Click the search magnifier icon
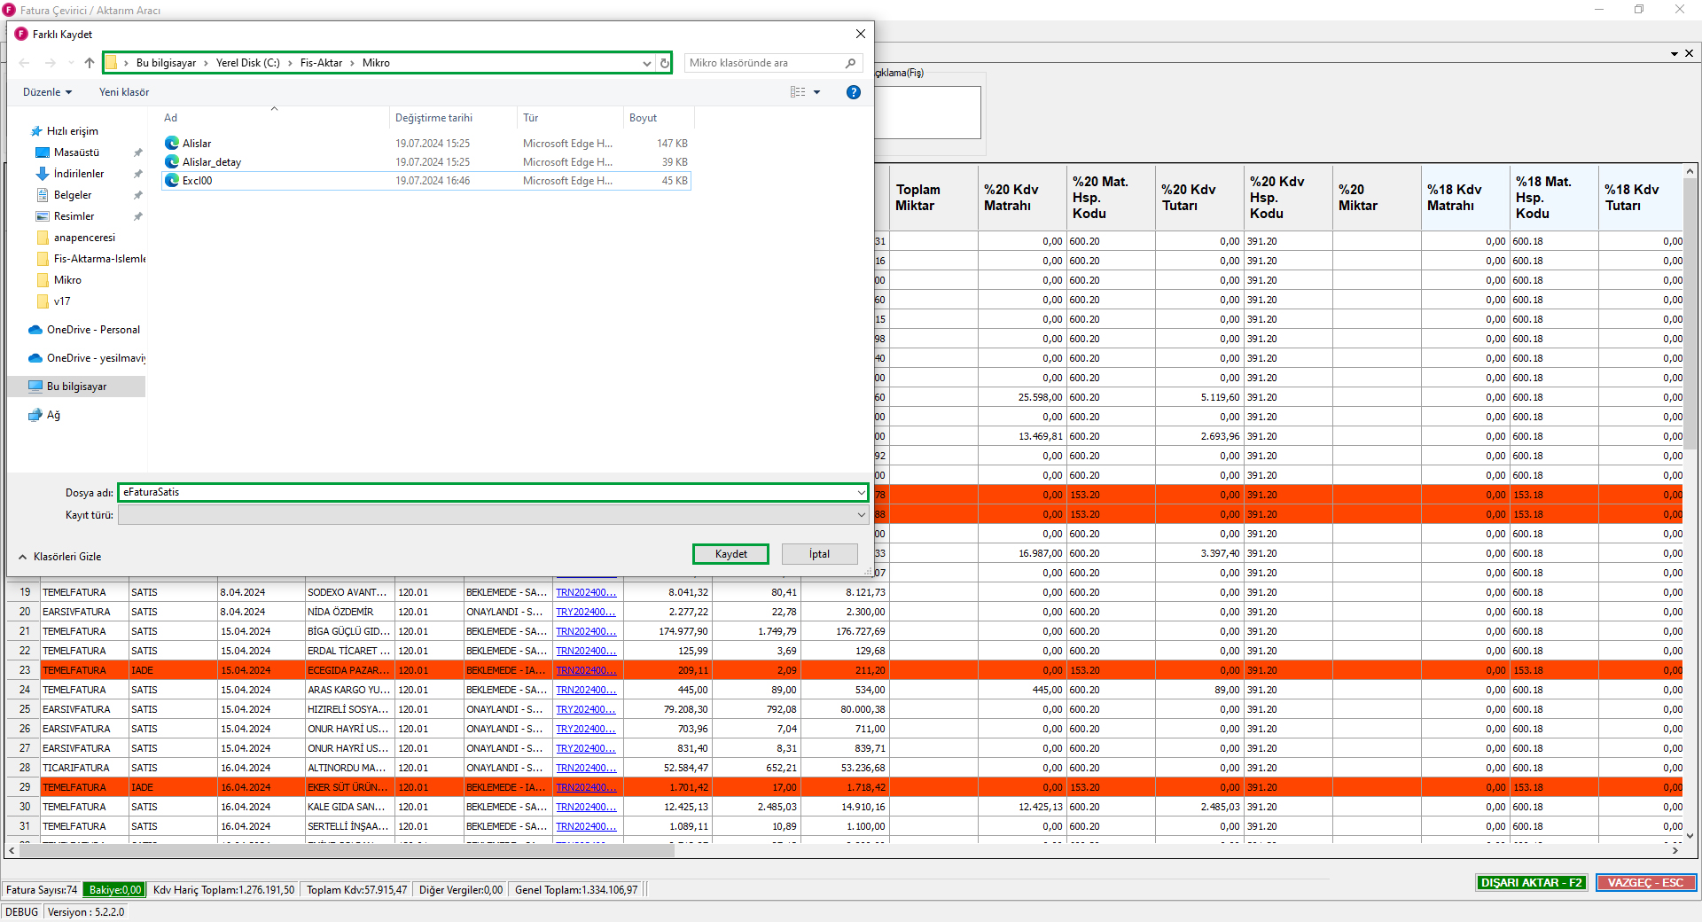The width and height of the screenshot is (1702, 922). (850, 63)
